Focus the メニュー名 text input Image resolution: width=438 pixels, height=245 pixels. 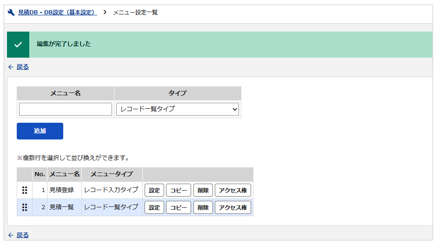tap(66, 109)
